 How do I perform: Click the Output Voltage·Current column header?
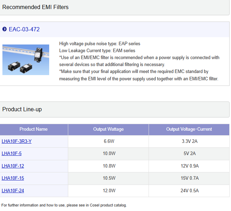point(189,129)
